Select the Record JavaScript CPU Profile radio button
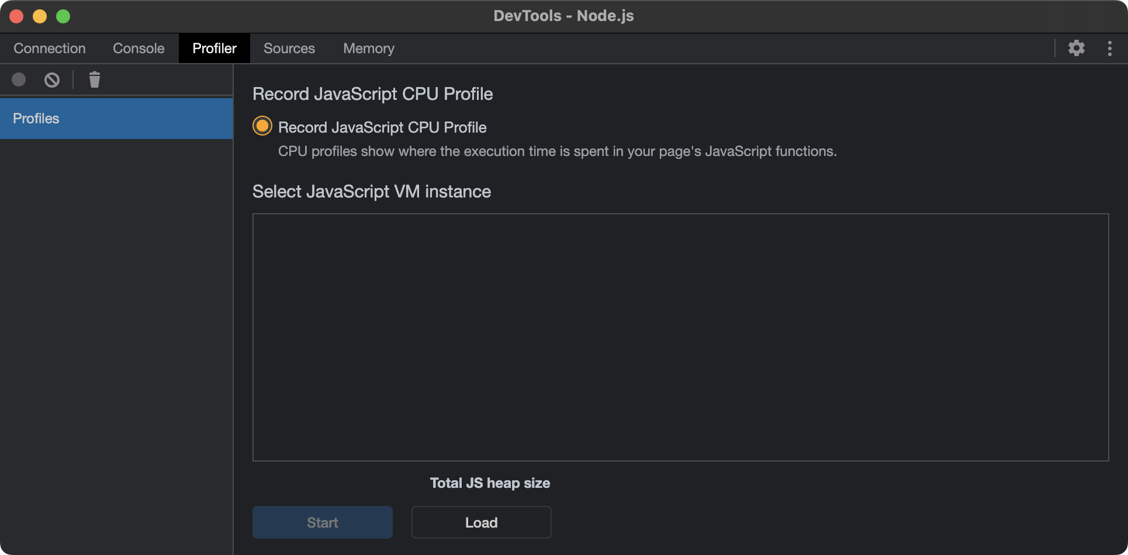The image size is (1128, 555). click(262, 126)
